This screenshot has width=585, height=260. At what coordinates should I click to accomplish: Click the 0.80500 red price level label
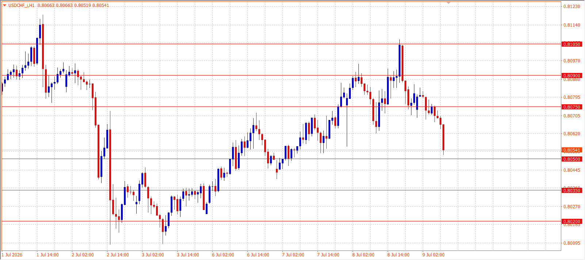click(x=571, y=159)
